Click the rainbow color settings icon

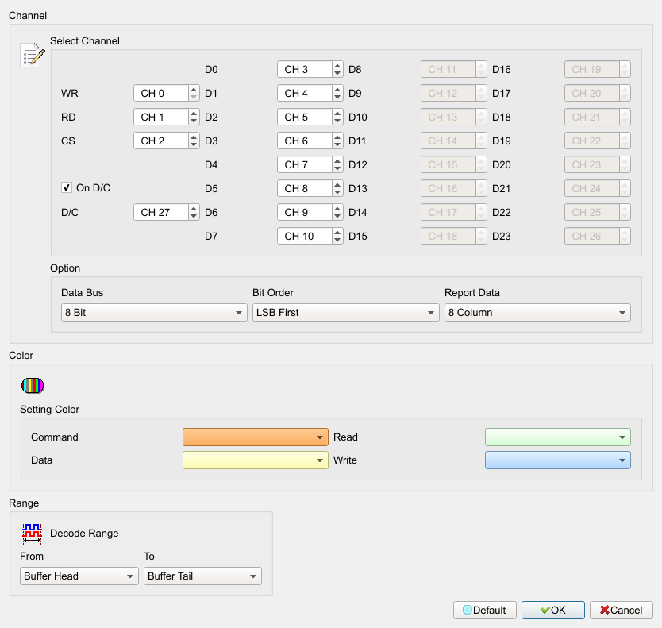pos(33,386)
